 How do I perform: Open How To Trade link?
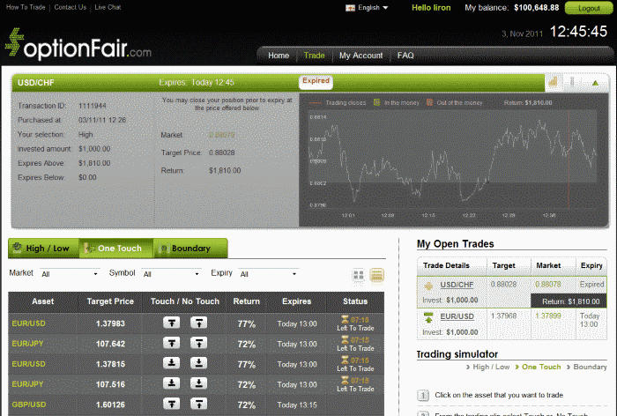coord(26,7)
